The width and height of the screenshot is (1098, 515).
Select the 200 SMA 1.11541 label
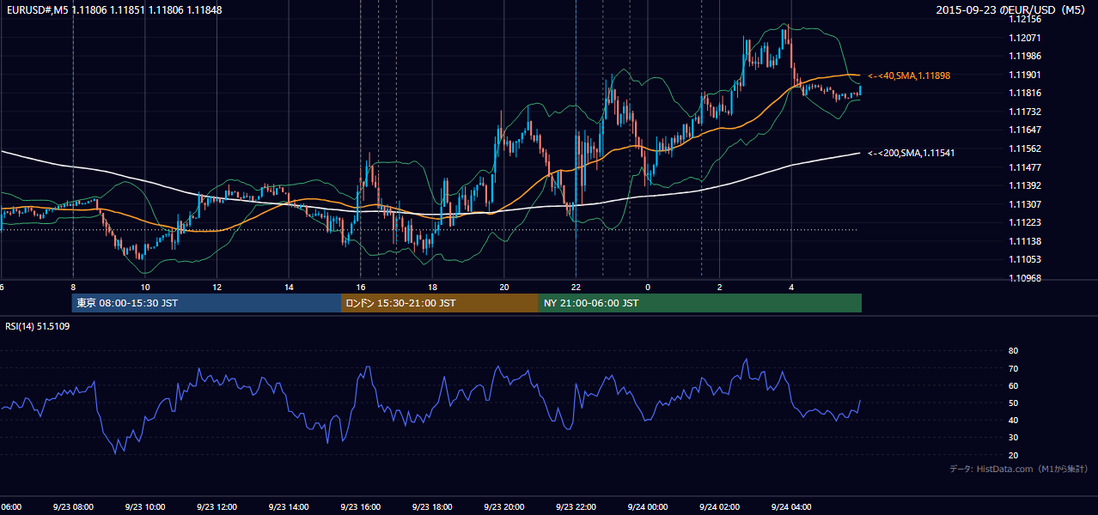click(x=911, y=153)
